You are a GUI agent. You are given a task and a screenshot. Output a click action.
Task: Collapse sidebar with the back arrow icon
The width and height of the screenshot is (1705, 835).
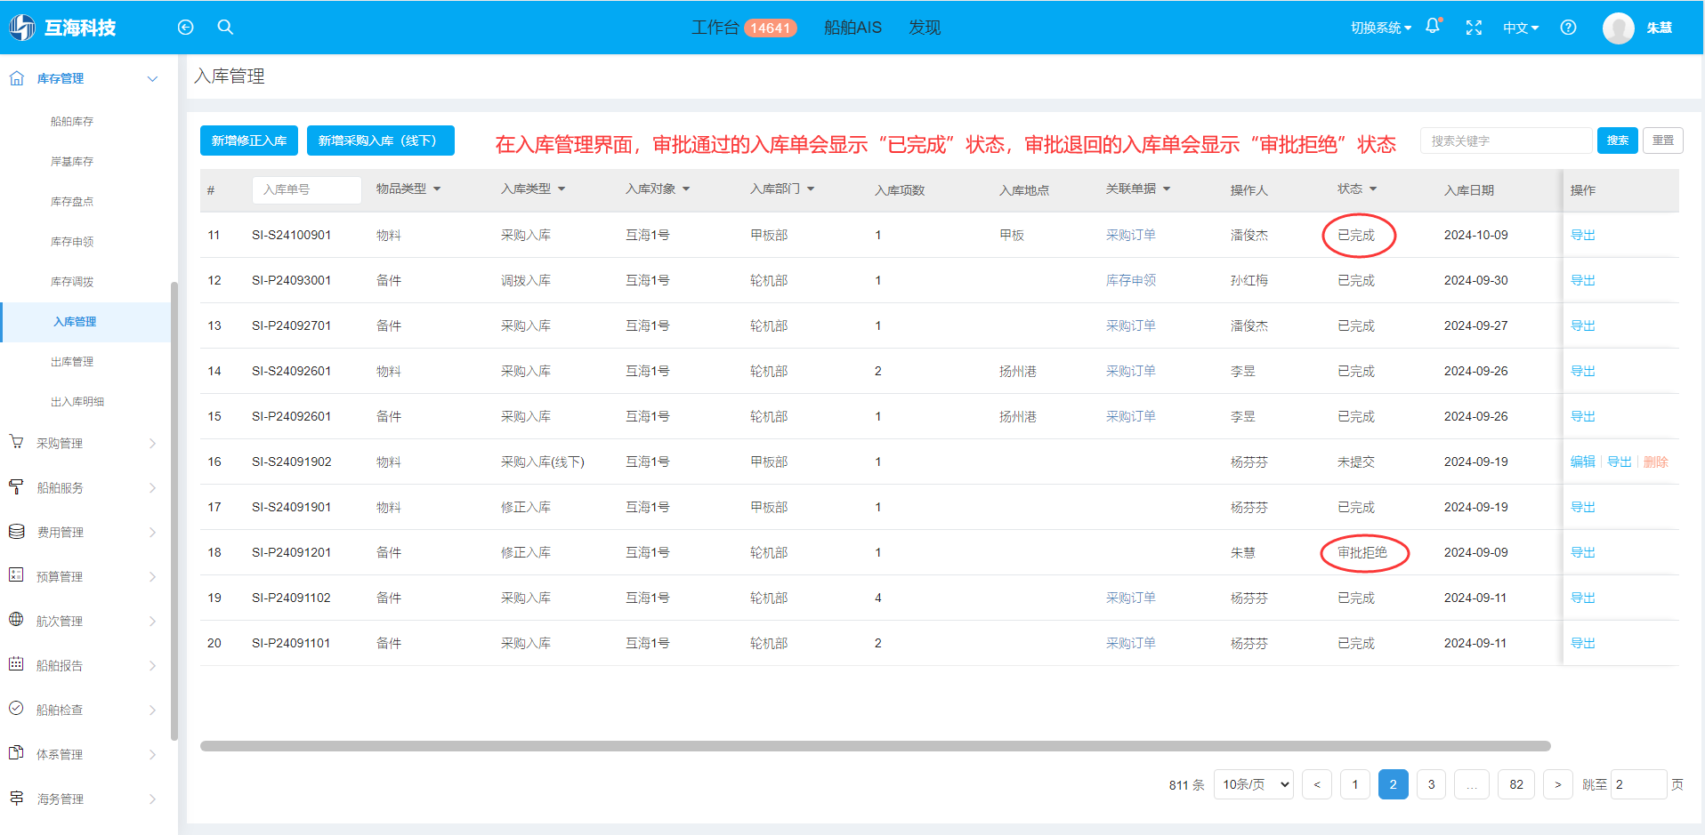(185, 28)
